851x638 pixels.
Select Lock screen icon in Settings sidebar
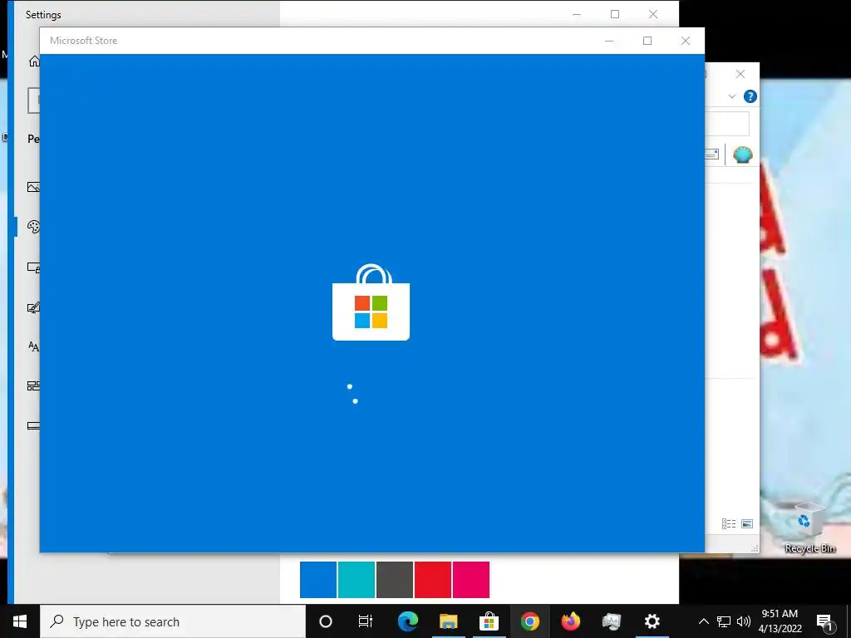[33, 267]
